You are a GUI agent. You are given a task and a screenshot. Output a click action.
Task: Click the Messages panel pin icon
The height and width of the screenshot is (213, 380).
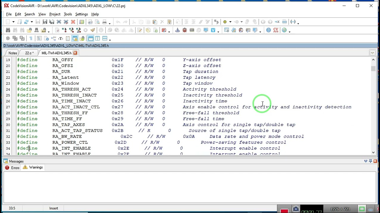(370, 161)
